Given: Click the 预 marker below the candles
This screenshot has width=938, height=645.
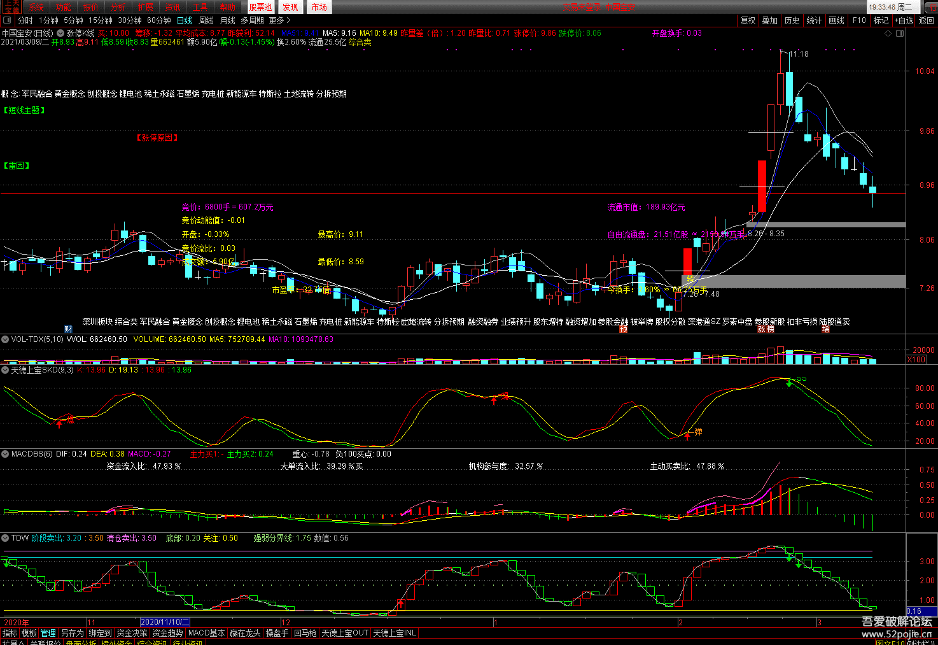Looking at the screenshot, I should coord(623,329).
